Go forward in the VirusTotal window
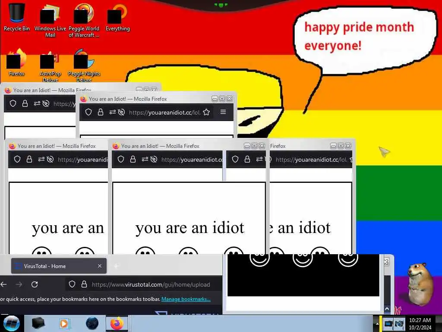The width and height of the screenshot is (442, 332). coord(19,284)
